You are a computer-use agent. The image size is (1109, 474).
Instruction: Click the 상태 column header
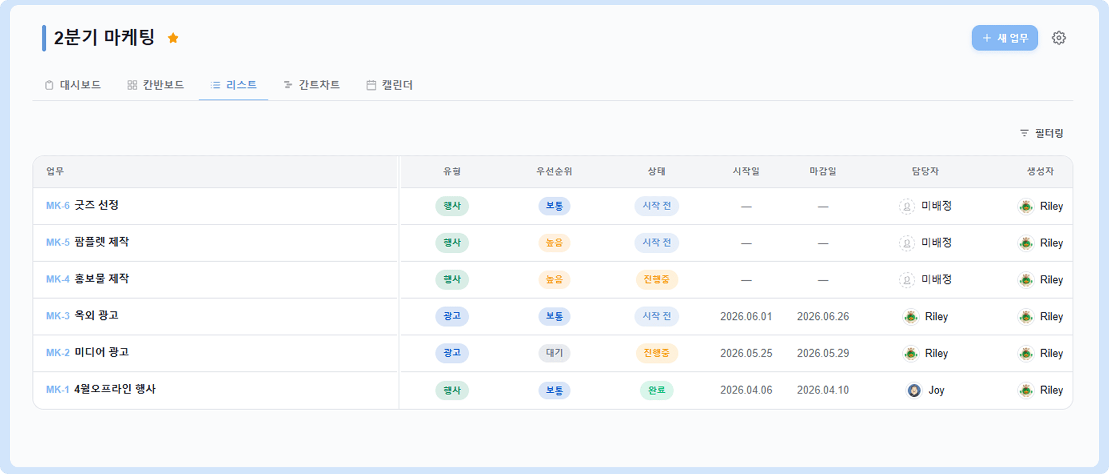pos(656,171)
